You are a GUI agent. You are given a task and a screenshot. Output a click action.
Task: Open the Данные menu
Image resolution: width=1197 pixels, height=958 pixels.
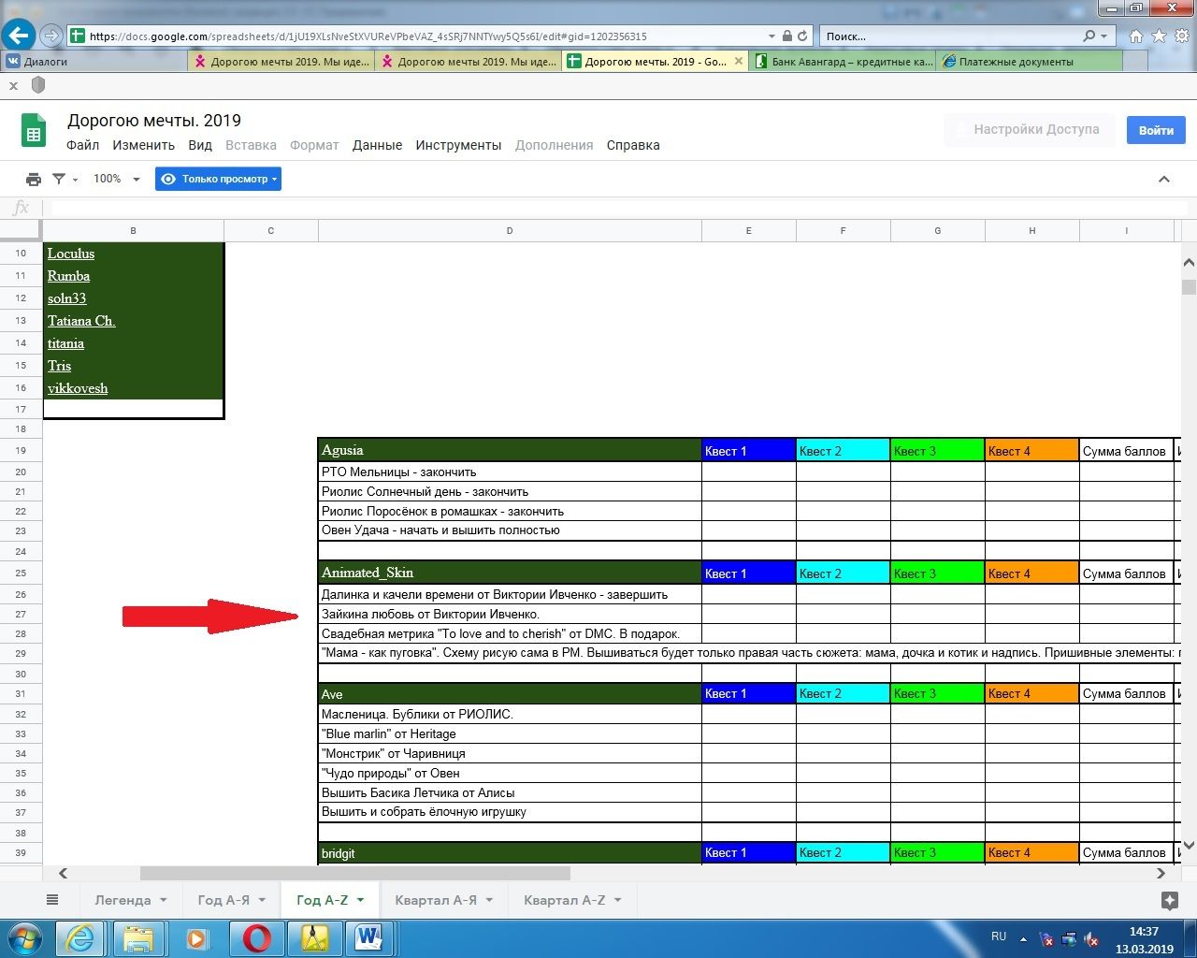click(377, 145)
